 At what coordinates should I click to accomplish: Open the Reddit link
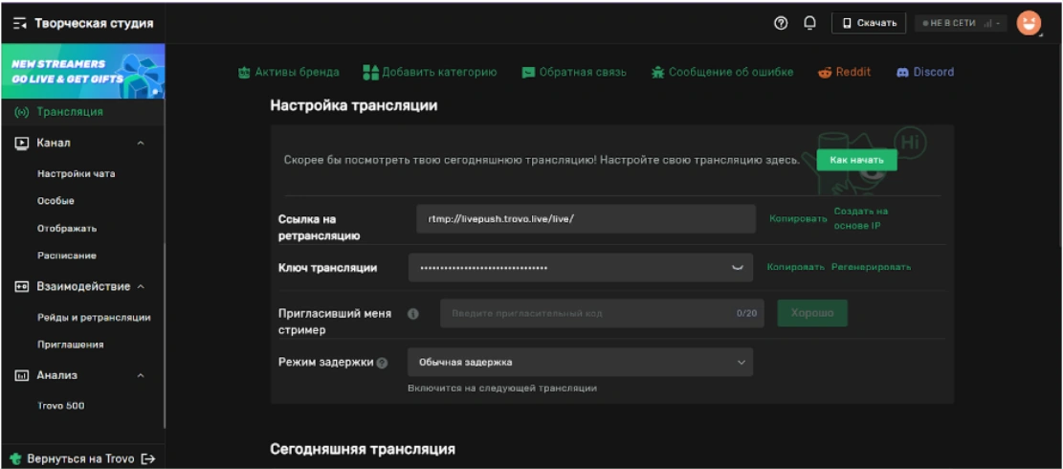853,73
